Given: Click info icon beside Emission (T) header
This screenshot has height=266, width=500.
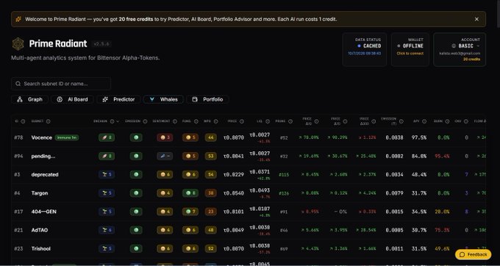Looking at the screenshot, I should point(401,121).
